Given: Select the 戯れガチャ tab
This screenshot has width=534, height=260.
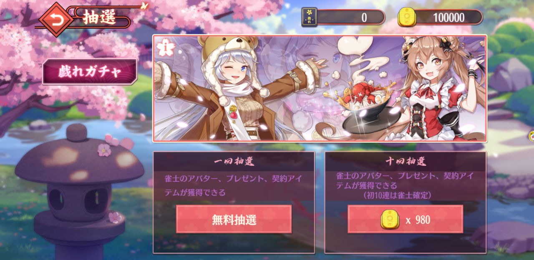Looking at the screenshot, I should 90,72.
